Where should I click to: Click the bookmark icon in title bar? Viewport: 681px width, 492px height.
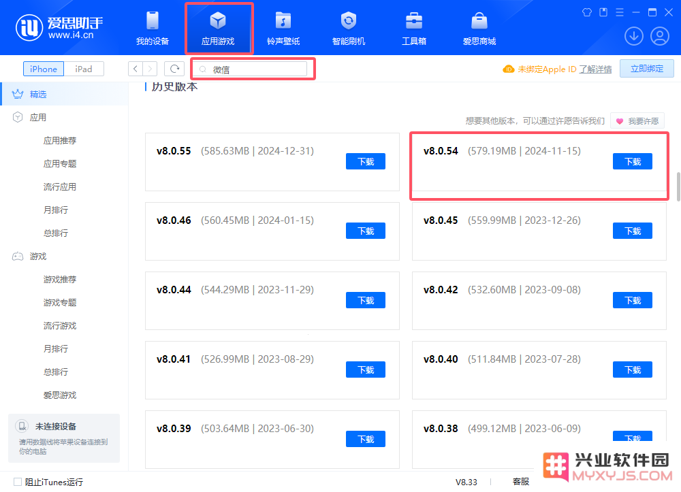(603, 12)
